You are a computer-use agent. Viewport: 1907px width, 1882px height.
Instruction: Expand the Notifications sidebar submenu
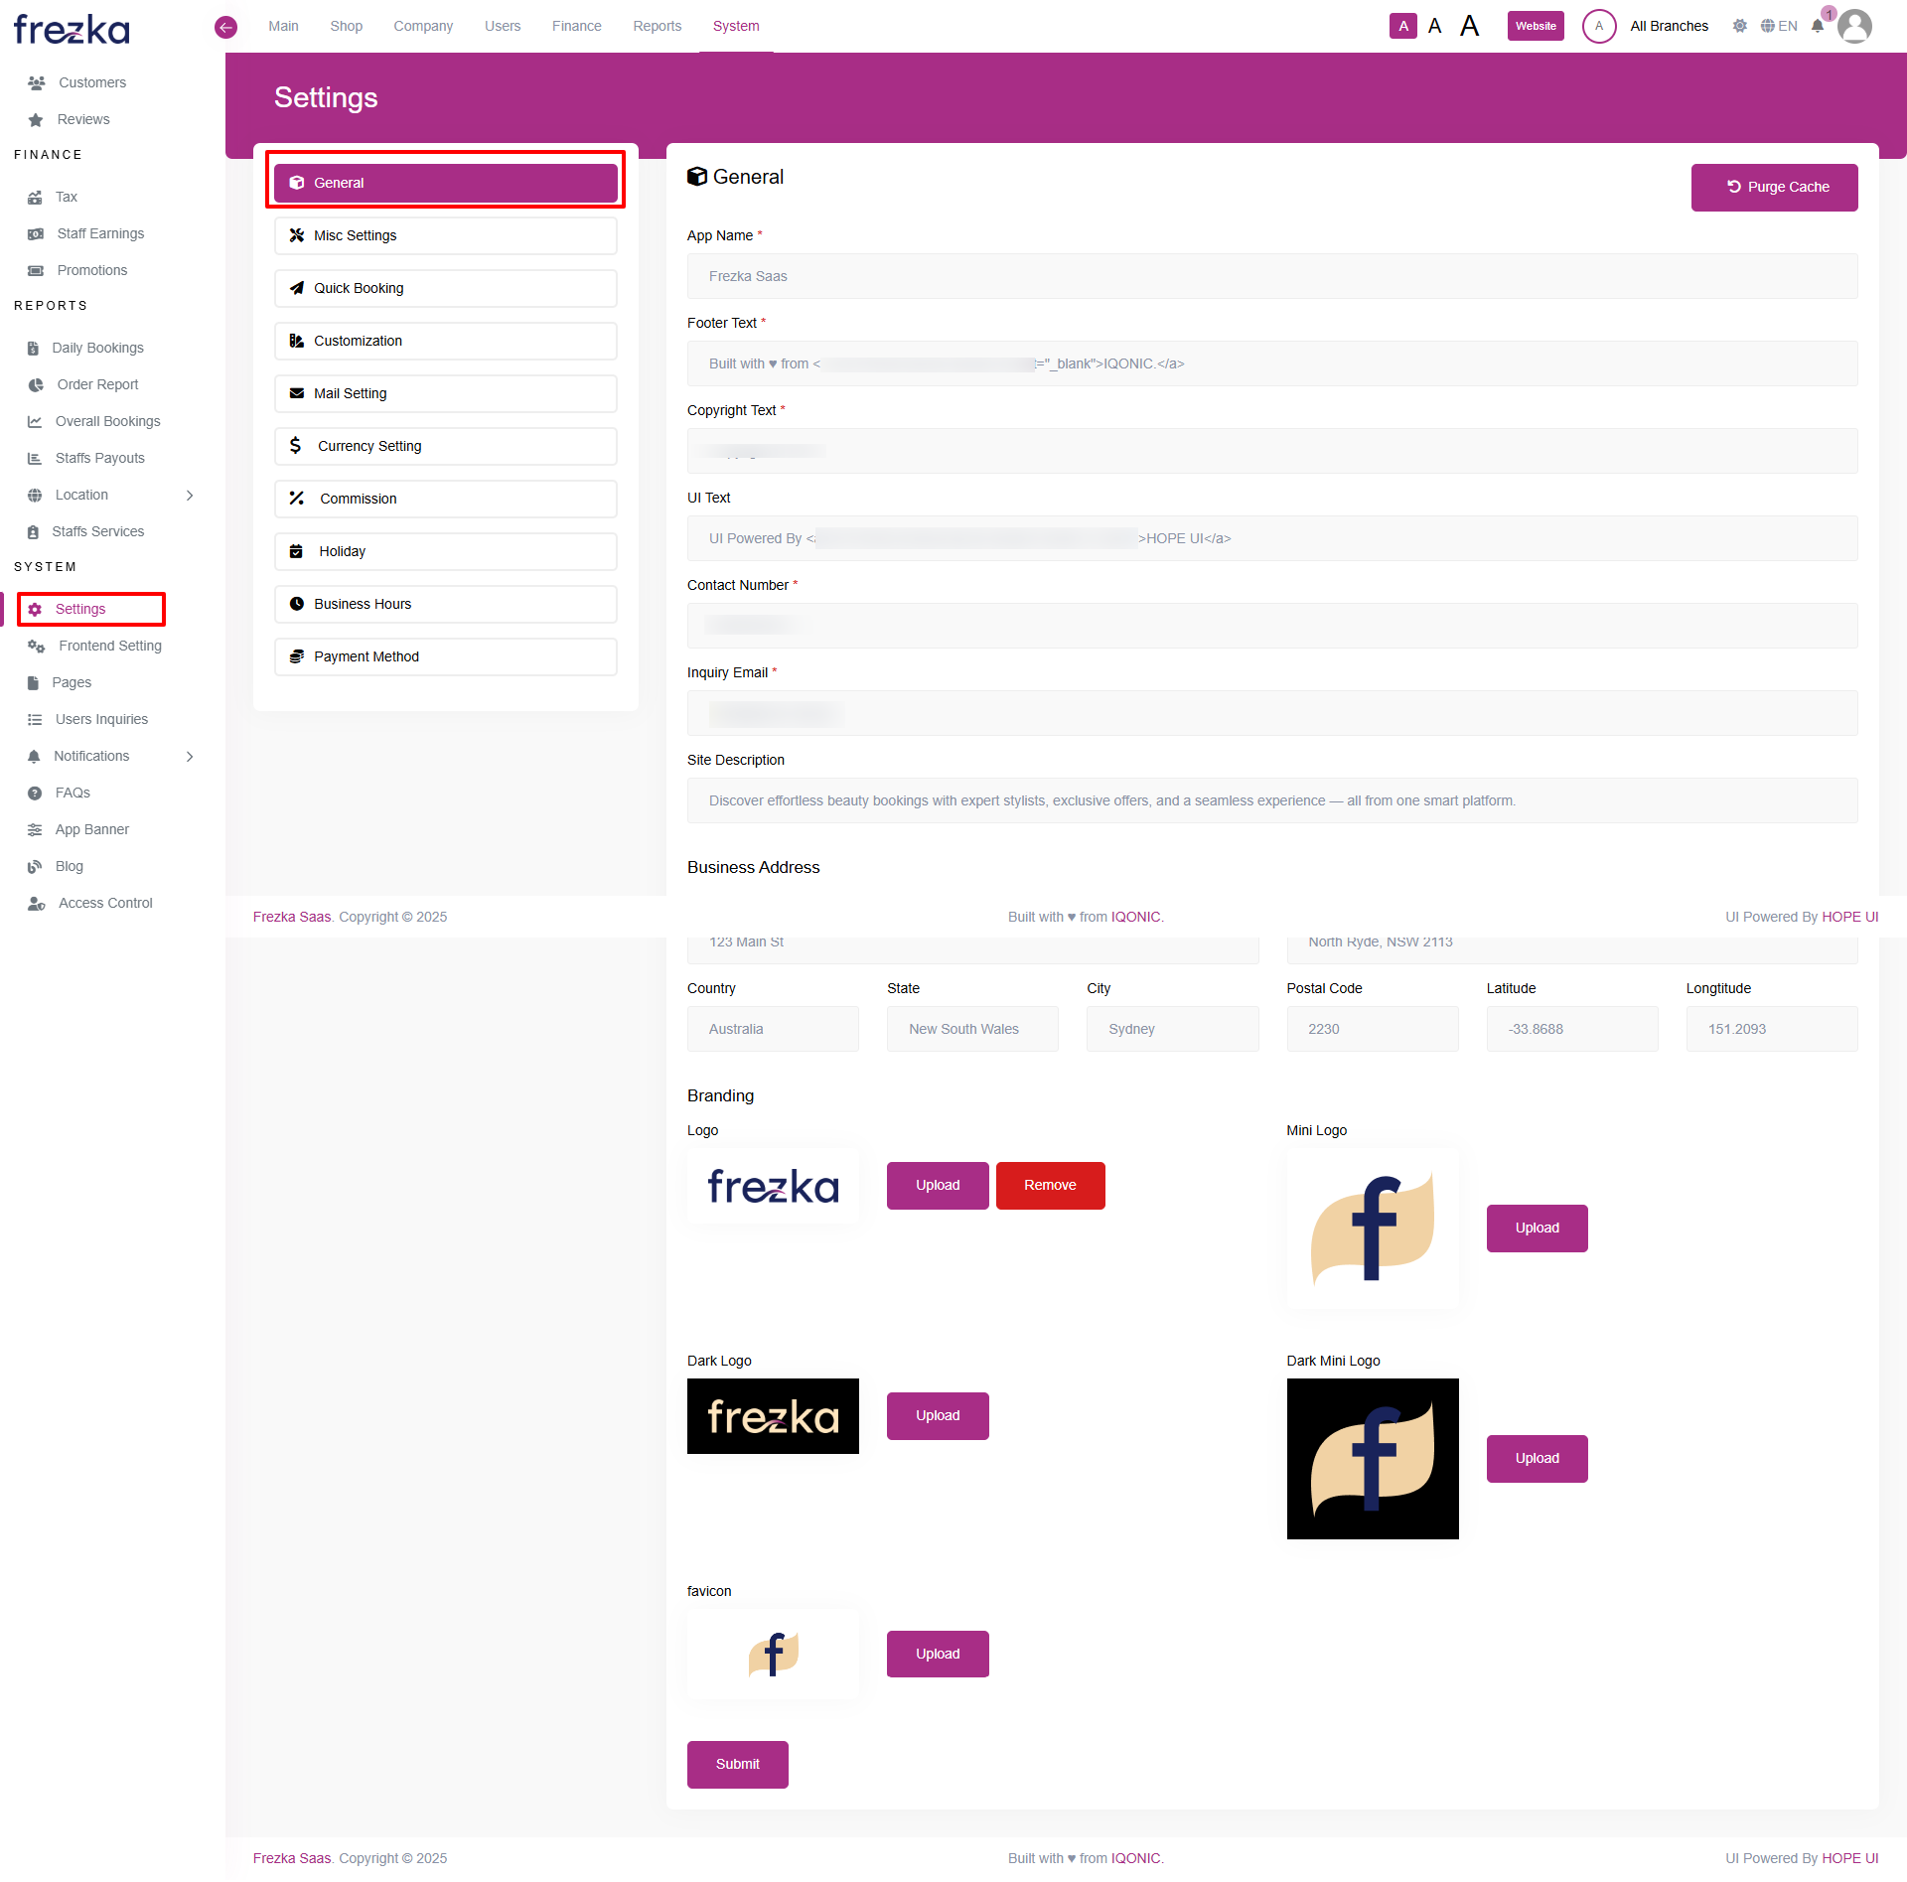click(190, 756)
